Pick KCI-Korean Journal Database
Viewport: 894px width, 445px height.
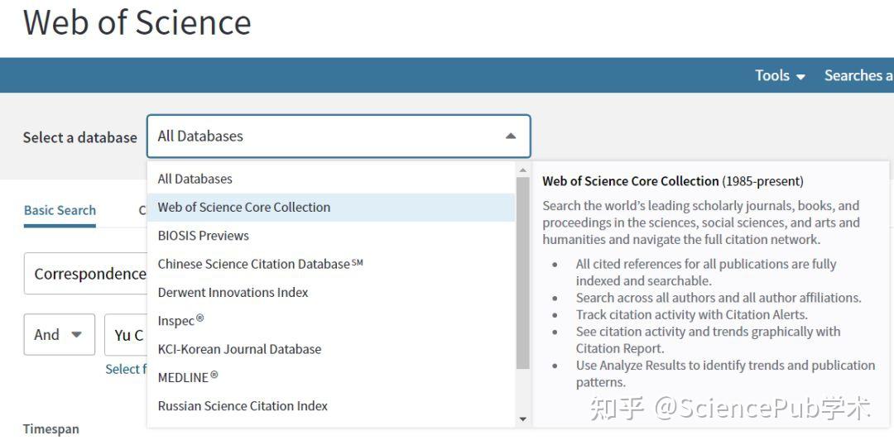click(x=239, y=349)
